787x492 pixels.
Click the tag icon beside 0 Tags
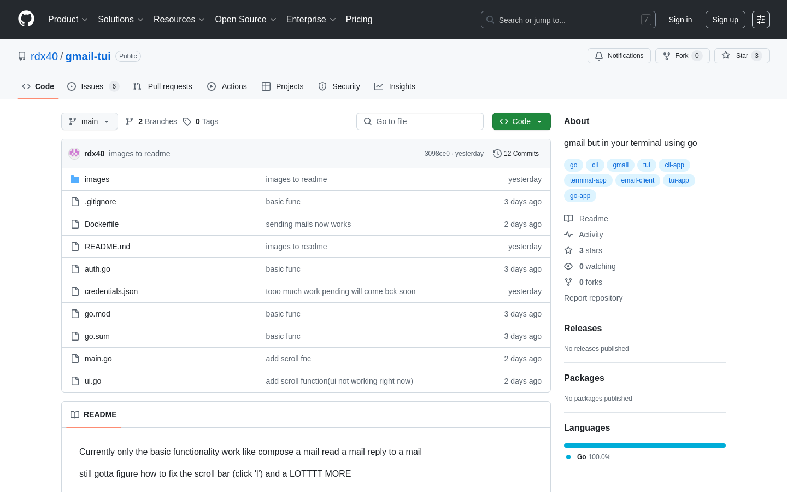187,121
